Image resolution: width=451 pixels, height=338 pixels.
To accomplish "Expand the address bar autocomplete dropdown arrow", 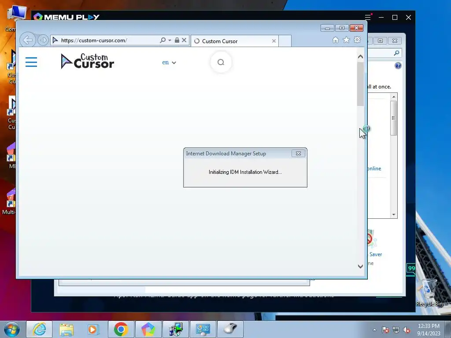I will click(170, 40).
